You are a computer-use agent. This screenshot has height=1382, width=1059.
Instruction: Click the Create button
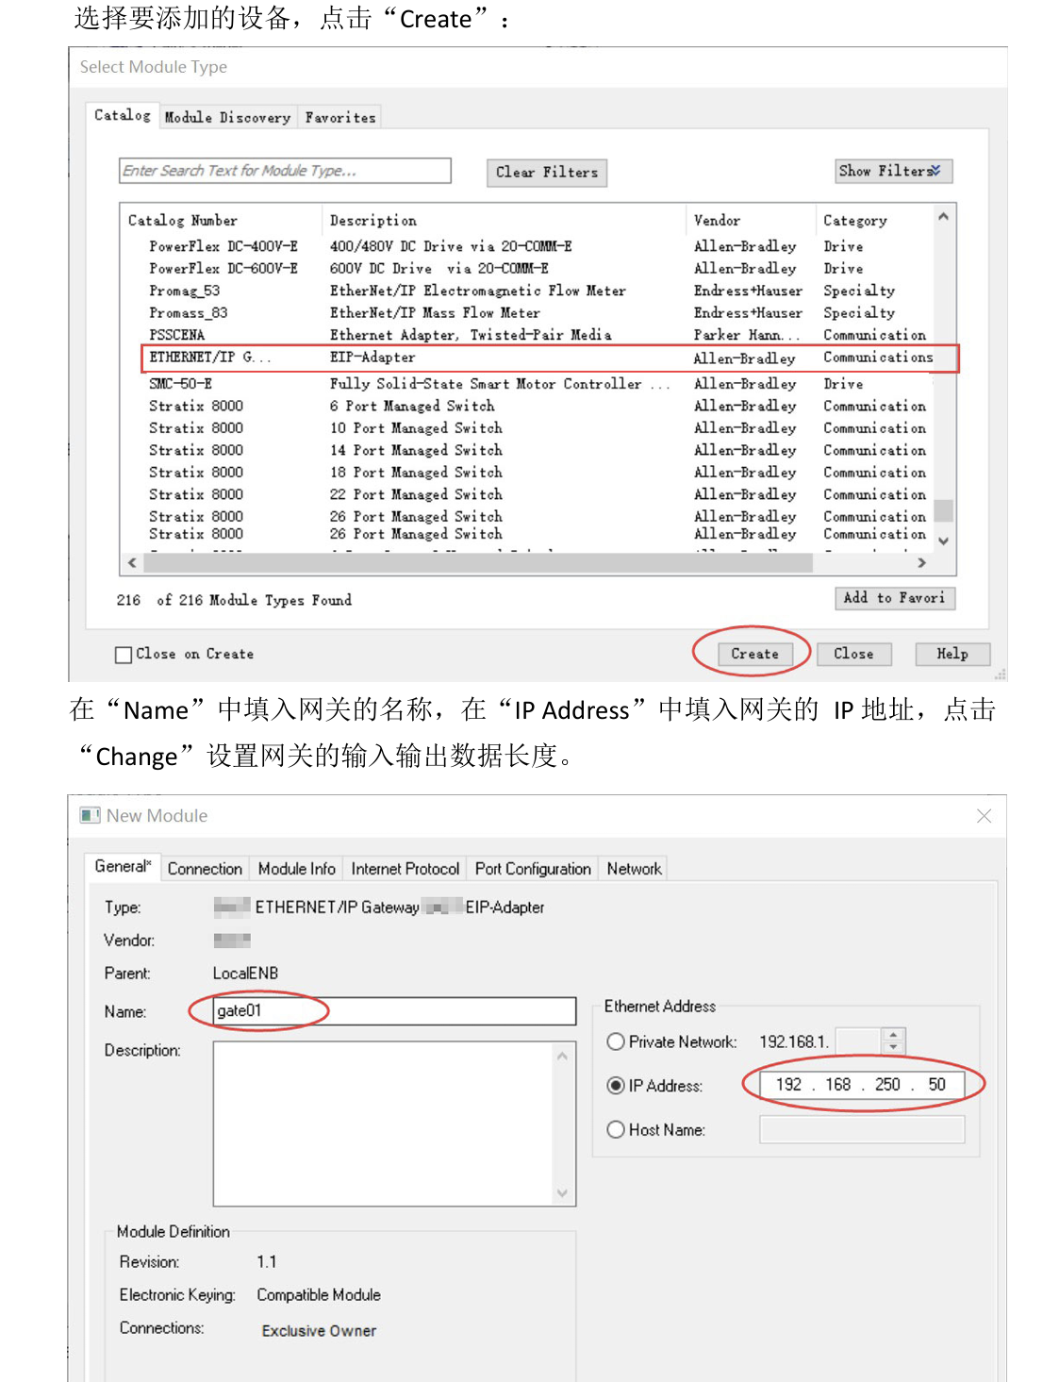click(752, 654)
